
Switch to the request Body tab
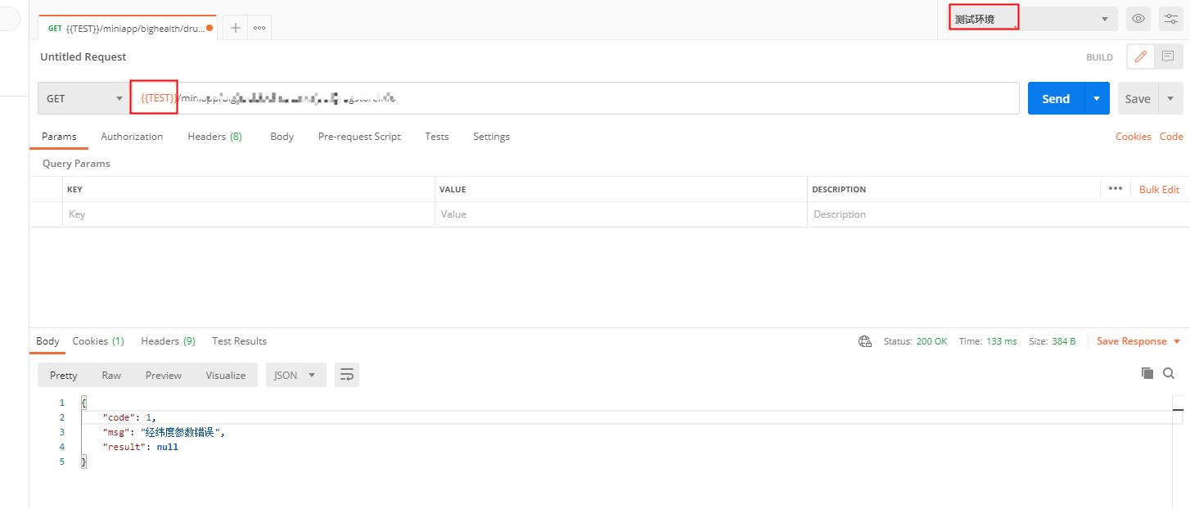[x=282, y=137]
